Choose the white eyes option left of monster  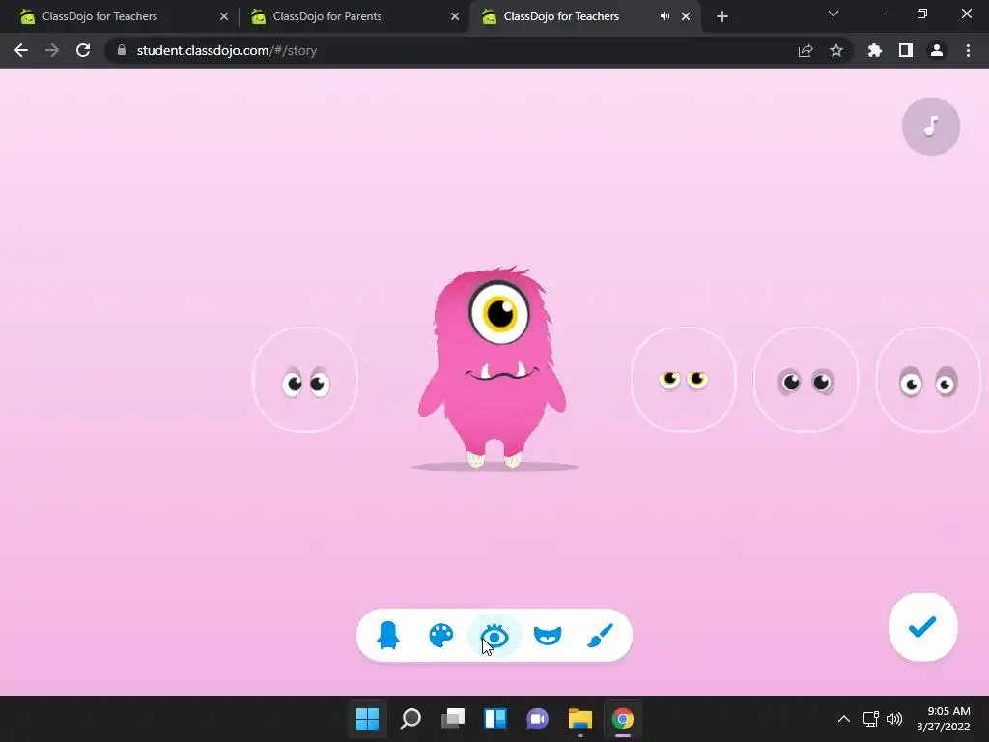pyautogui.click(x=305, y=379)
